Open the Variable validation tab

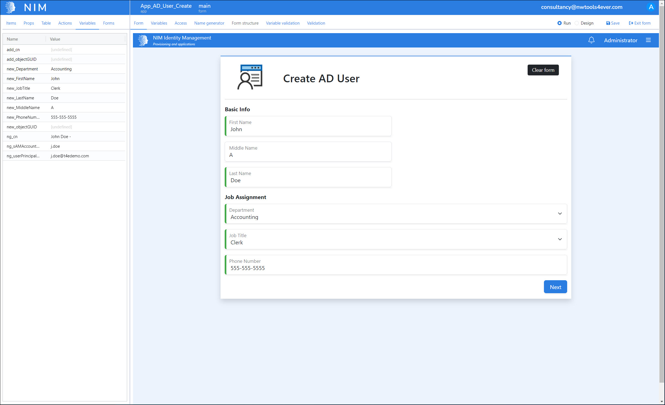click(282, 23)
